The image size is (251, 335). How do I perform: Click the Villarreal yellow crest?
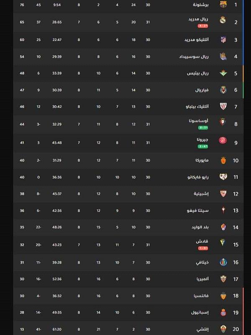coord(223,90)
